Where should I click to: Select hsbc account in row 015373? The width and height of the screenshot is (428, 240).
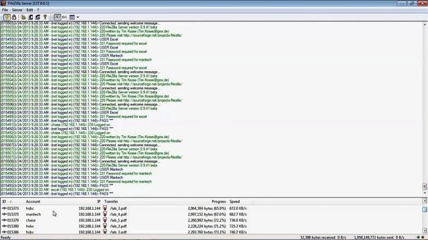click(29, 209)
